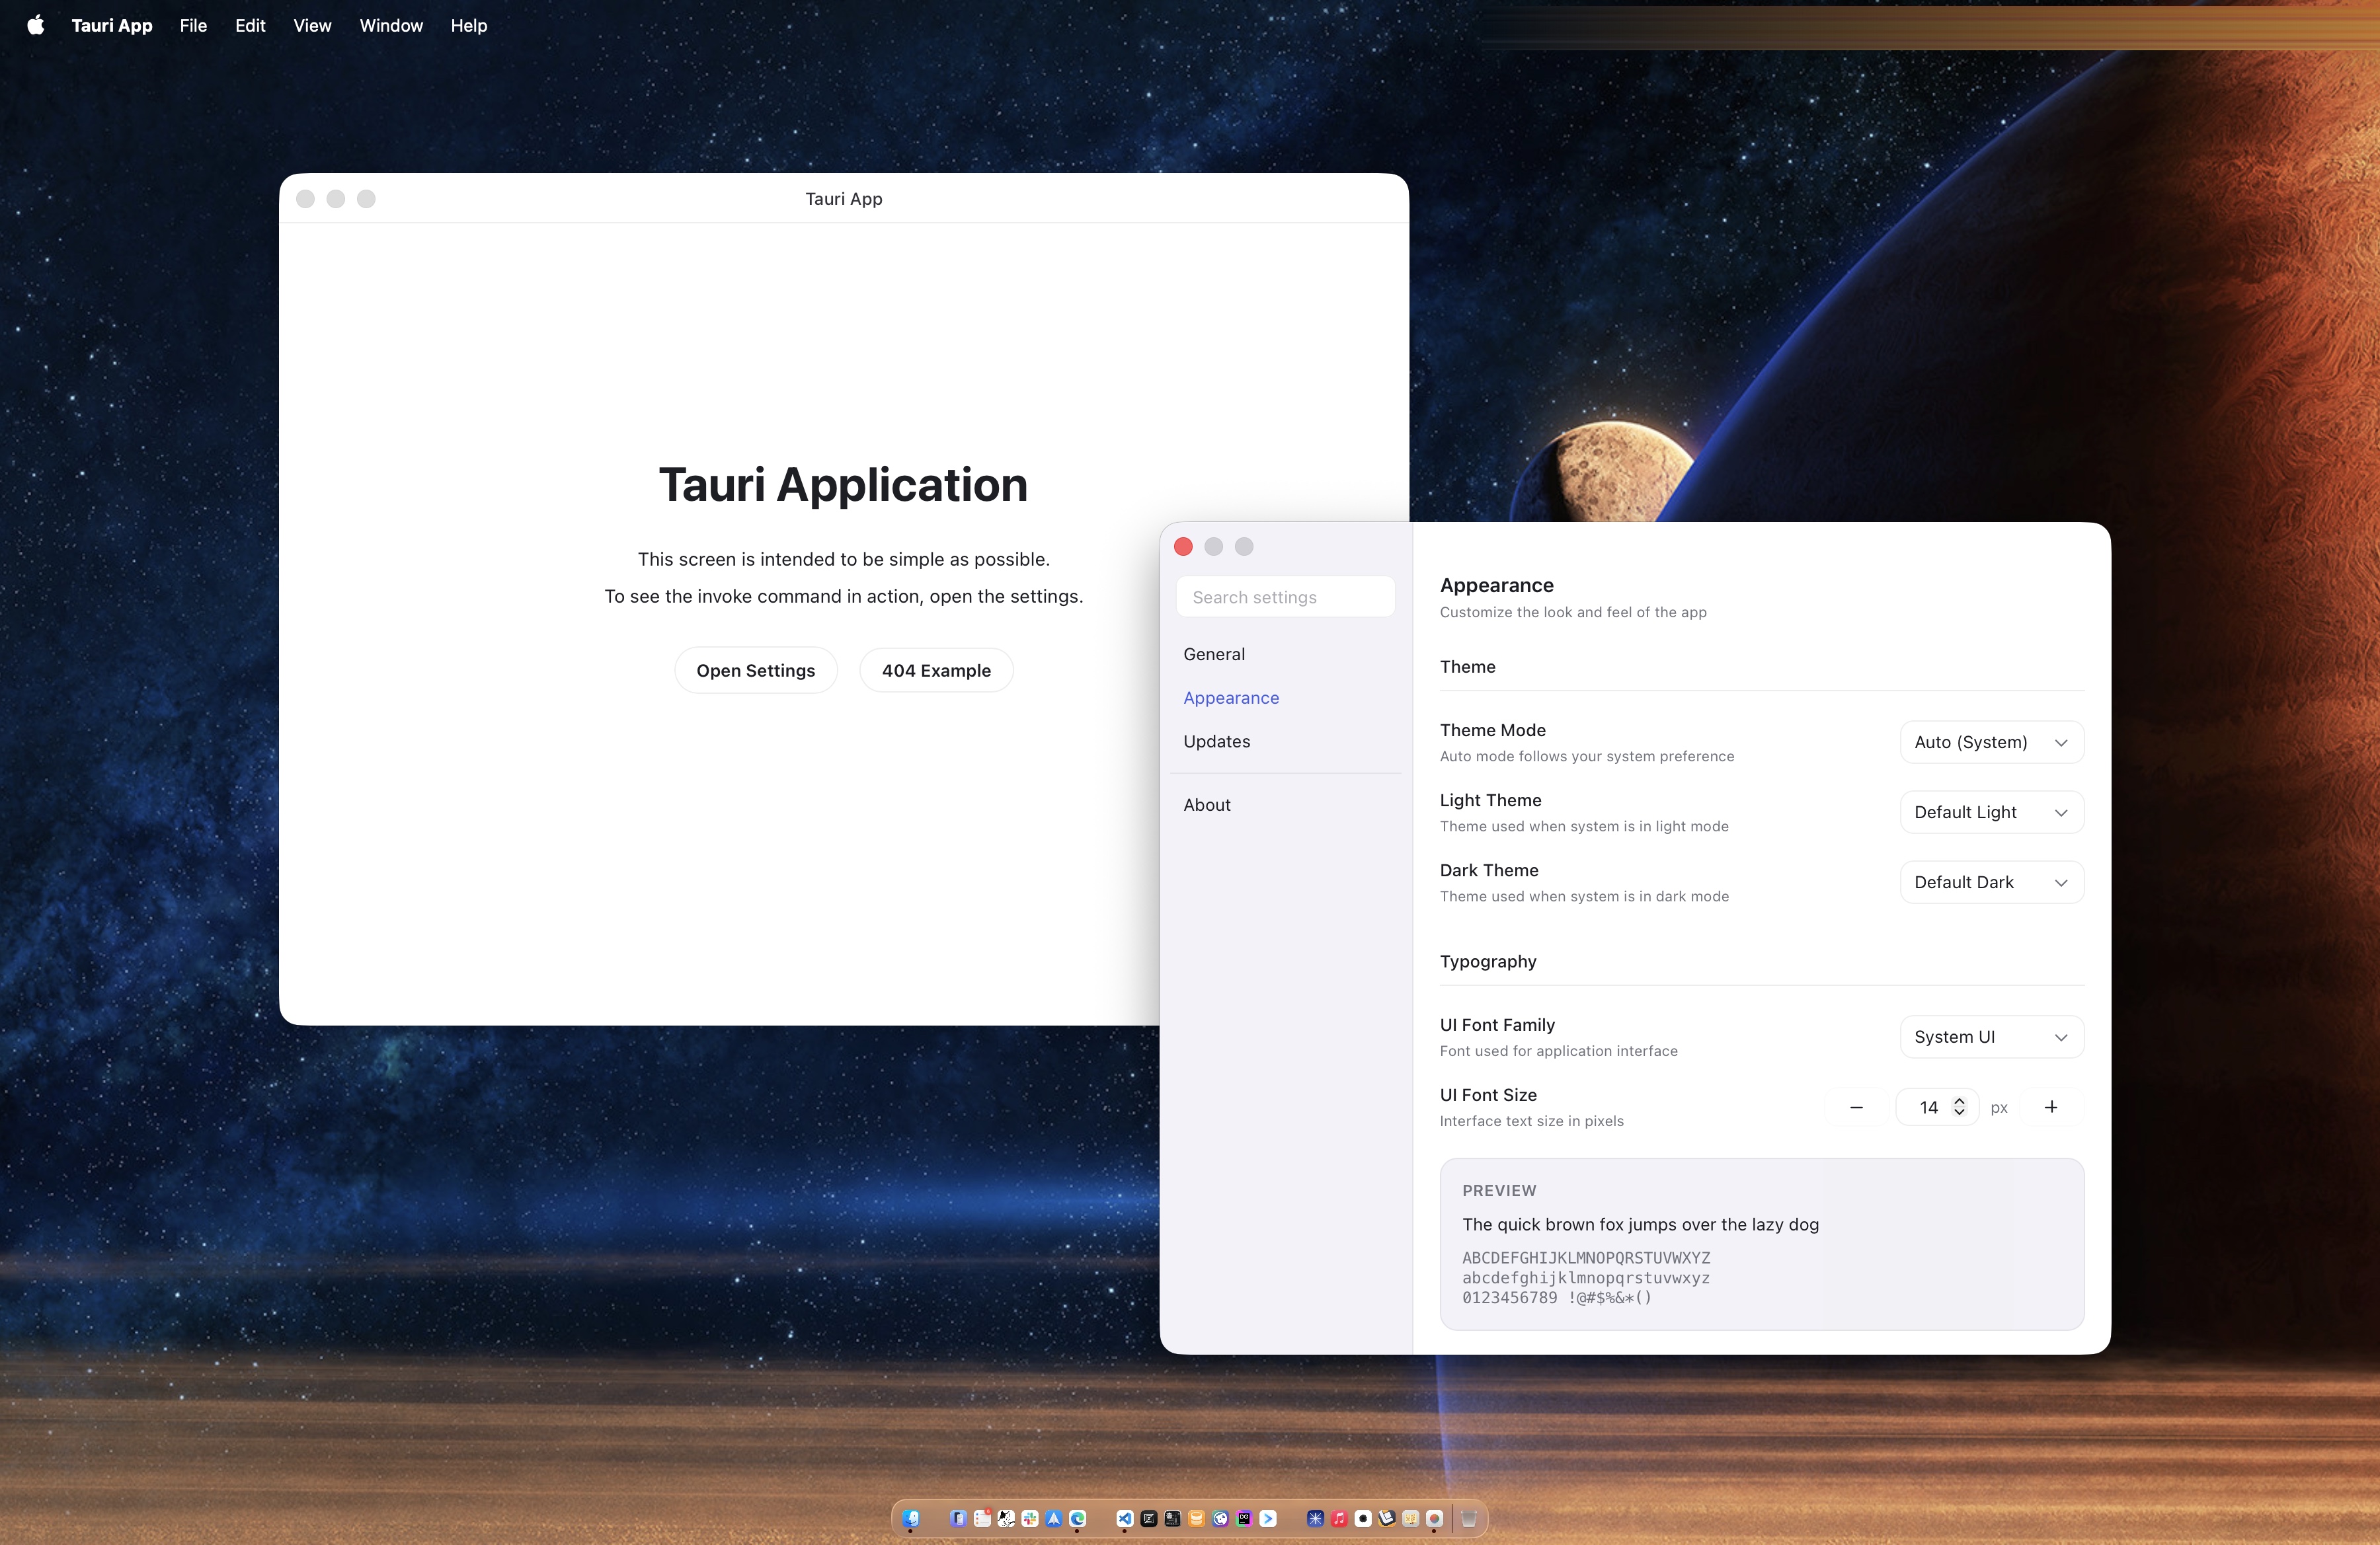Click the font size spinner arrows

1959,1108
